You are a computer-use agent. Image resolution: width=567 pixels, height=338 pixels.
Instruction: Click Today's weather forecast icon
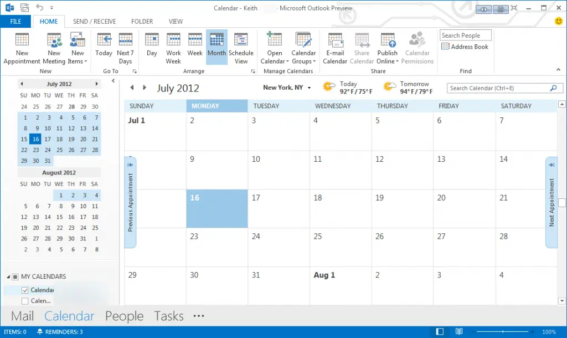coord(329,87)
